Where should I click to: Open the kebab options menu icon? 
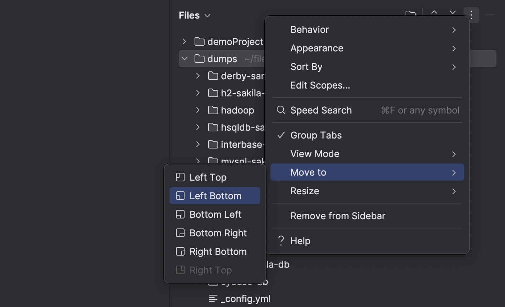(471, 15)
